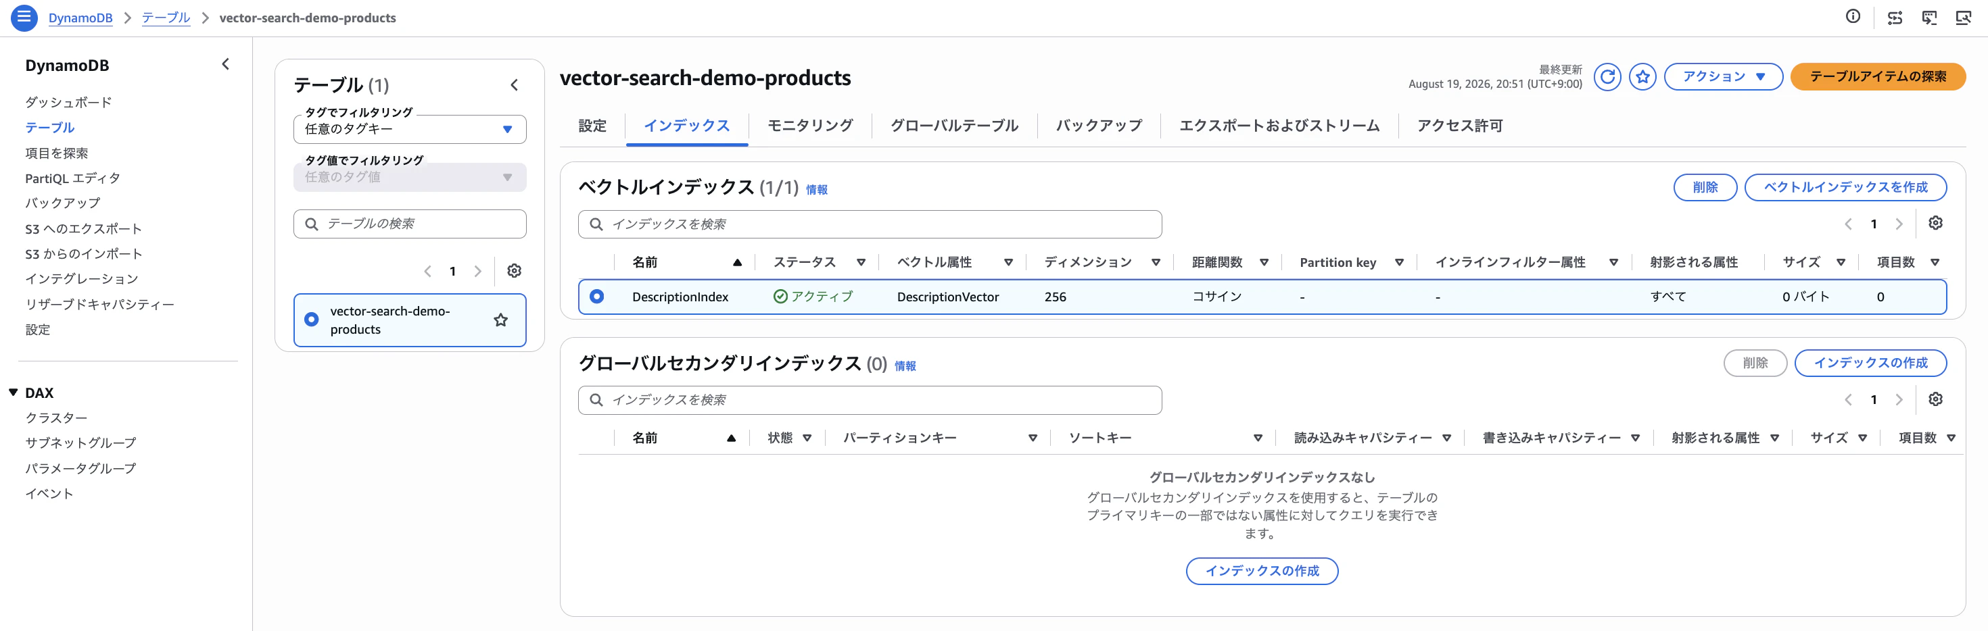Open DynamoDB breadcrumb link

(80, 18)
